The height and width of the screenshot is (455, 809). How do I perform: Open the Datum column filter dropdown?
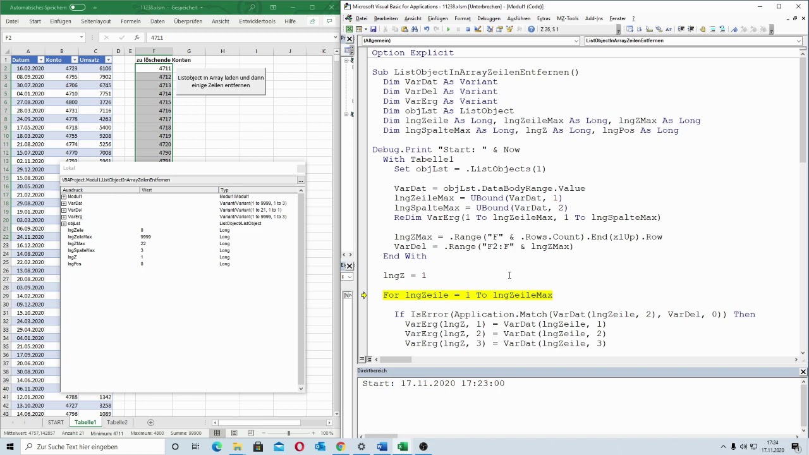tap(40, 60)
